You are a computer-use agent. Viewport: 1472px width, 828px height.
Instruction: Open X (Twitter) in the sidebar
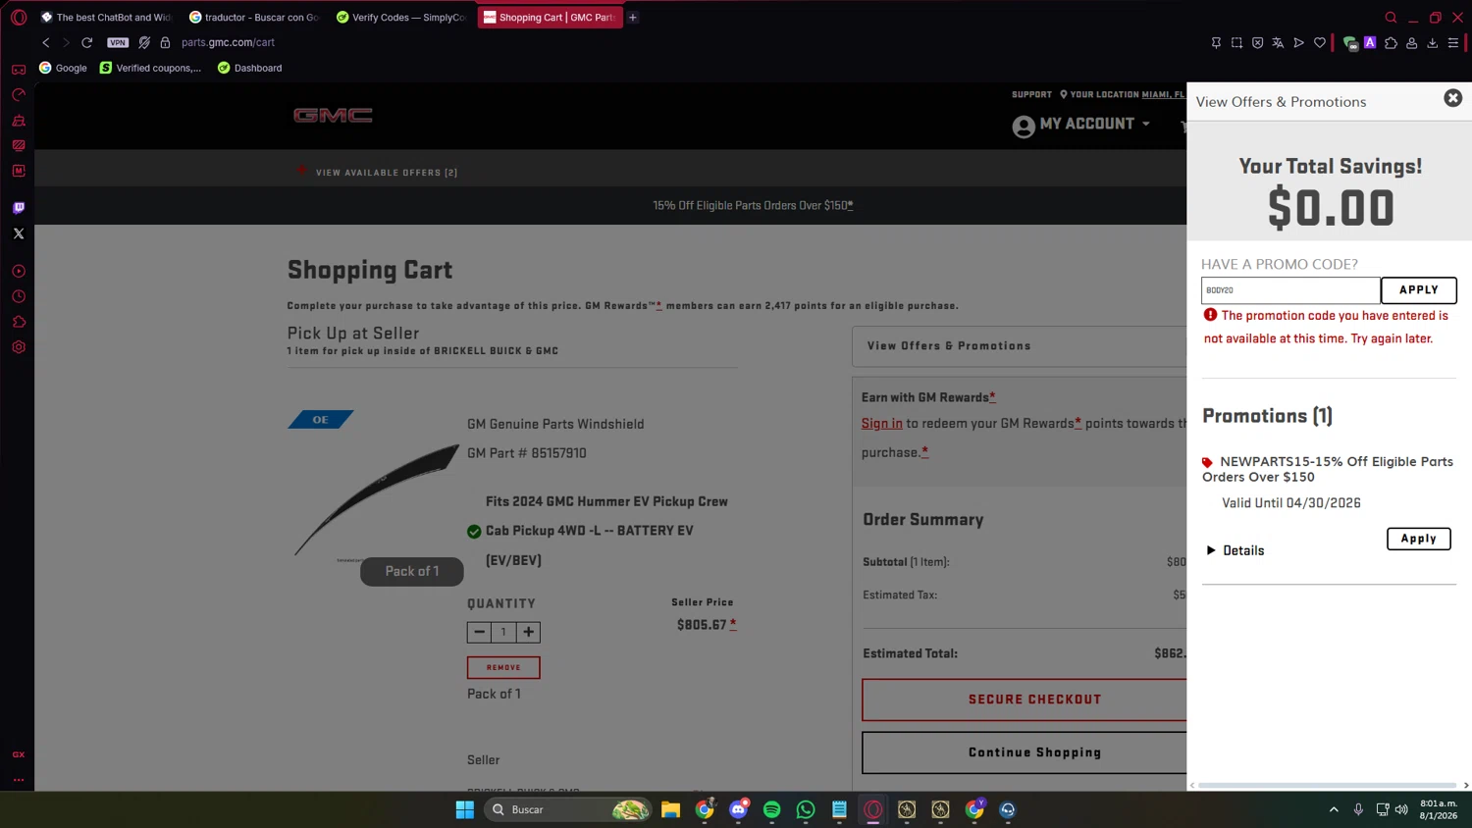tap(19, 233)
